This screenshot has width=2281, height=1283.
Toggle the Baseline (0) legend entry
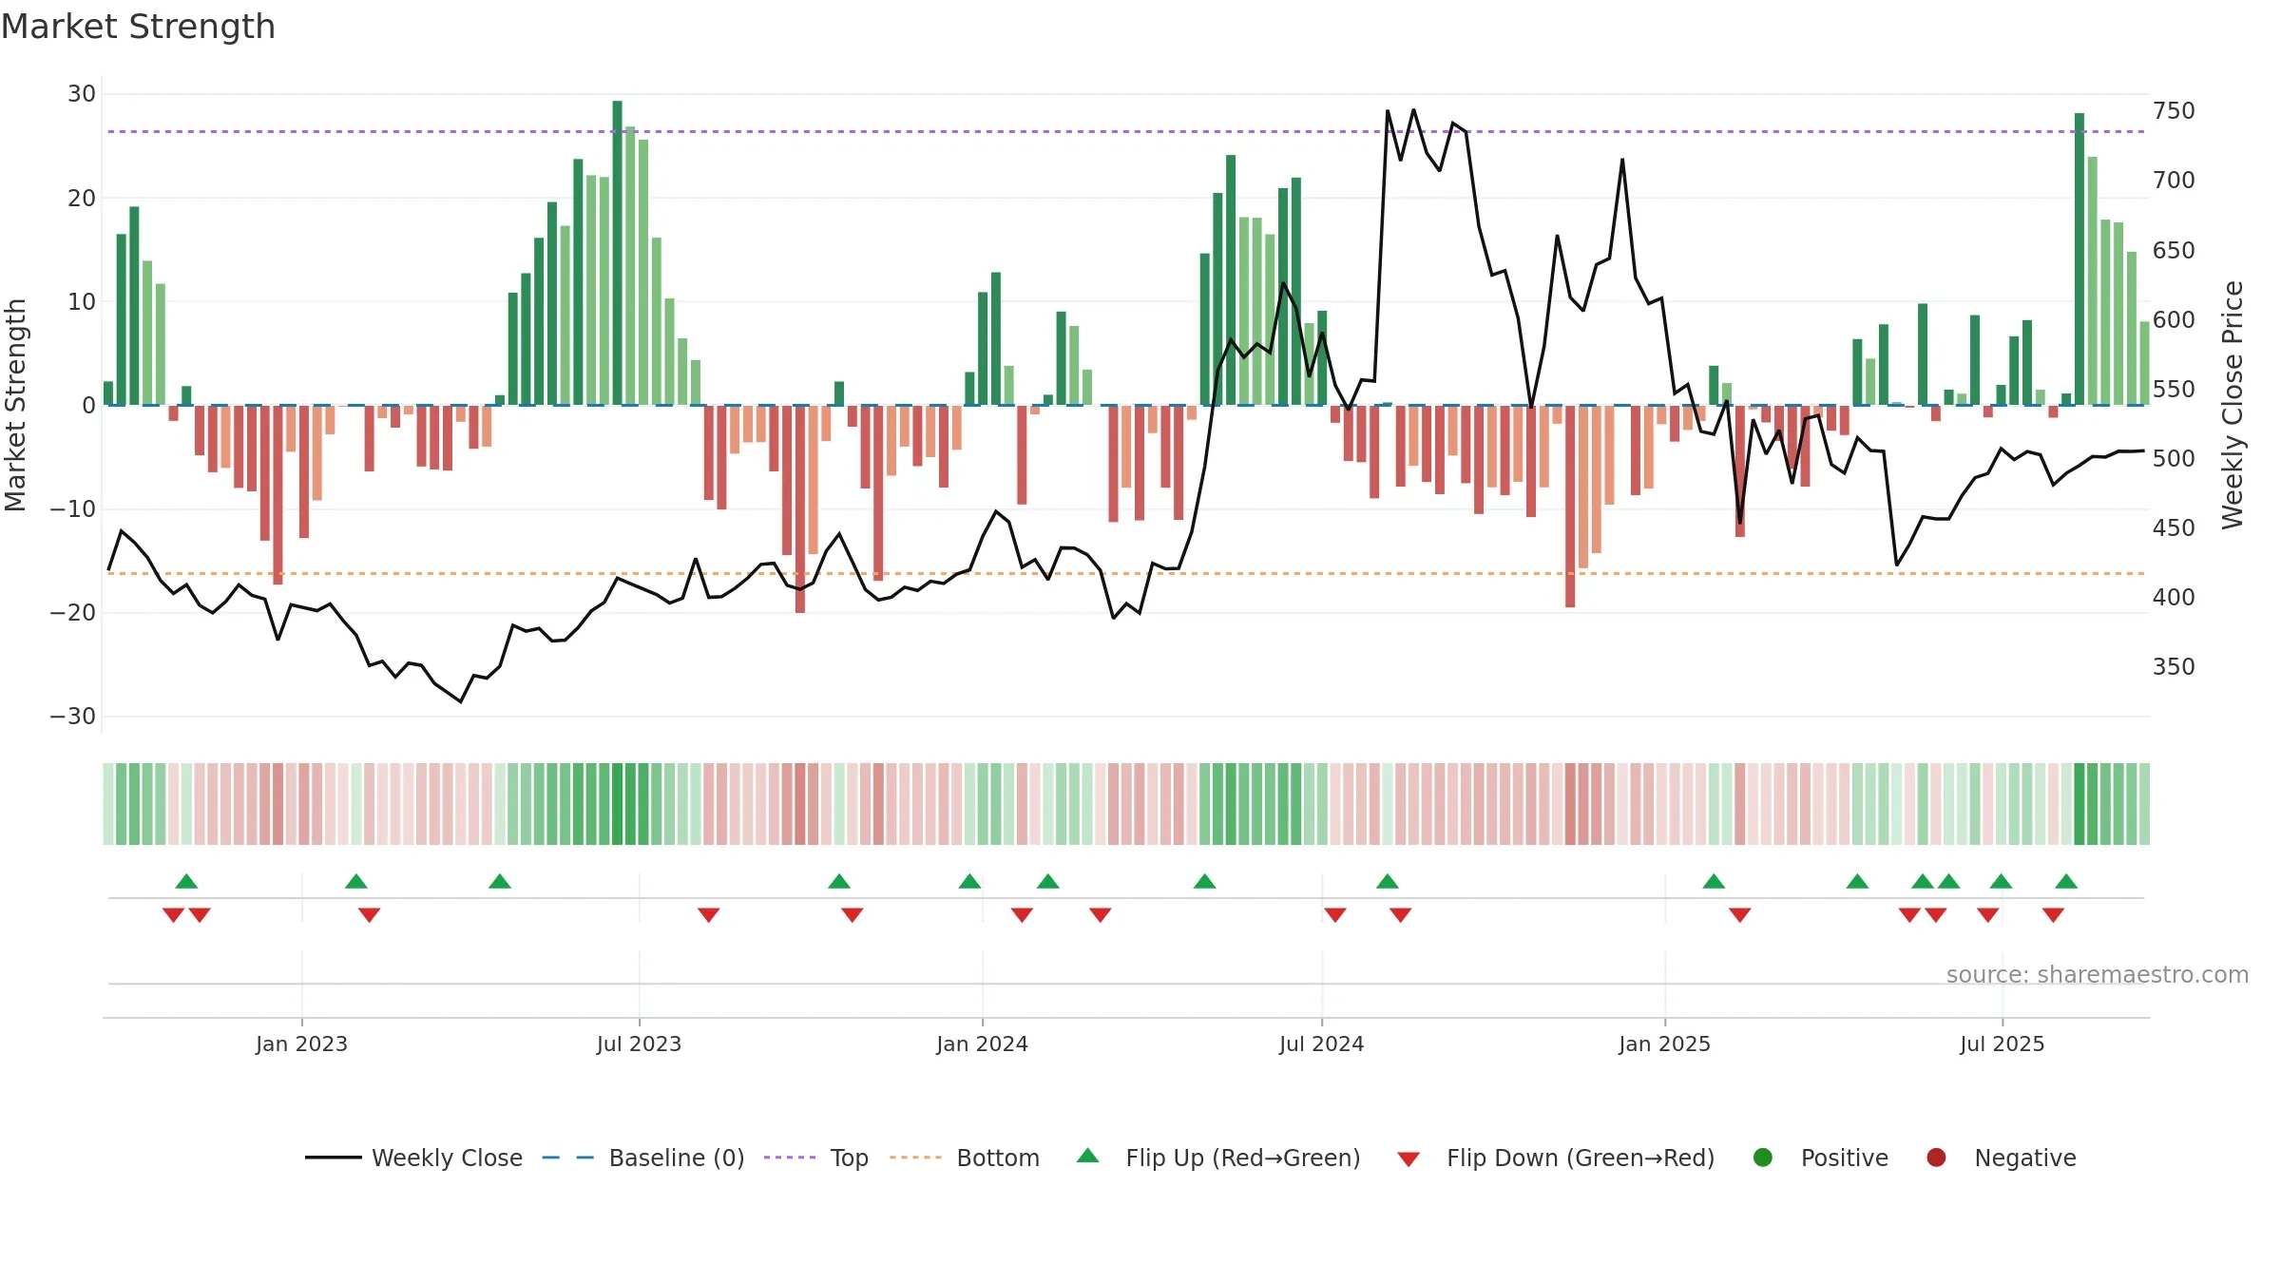pos(643,1158)
